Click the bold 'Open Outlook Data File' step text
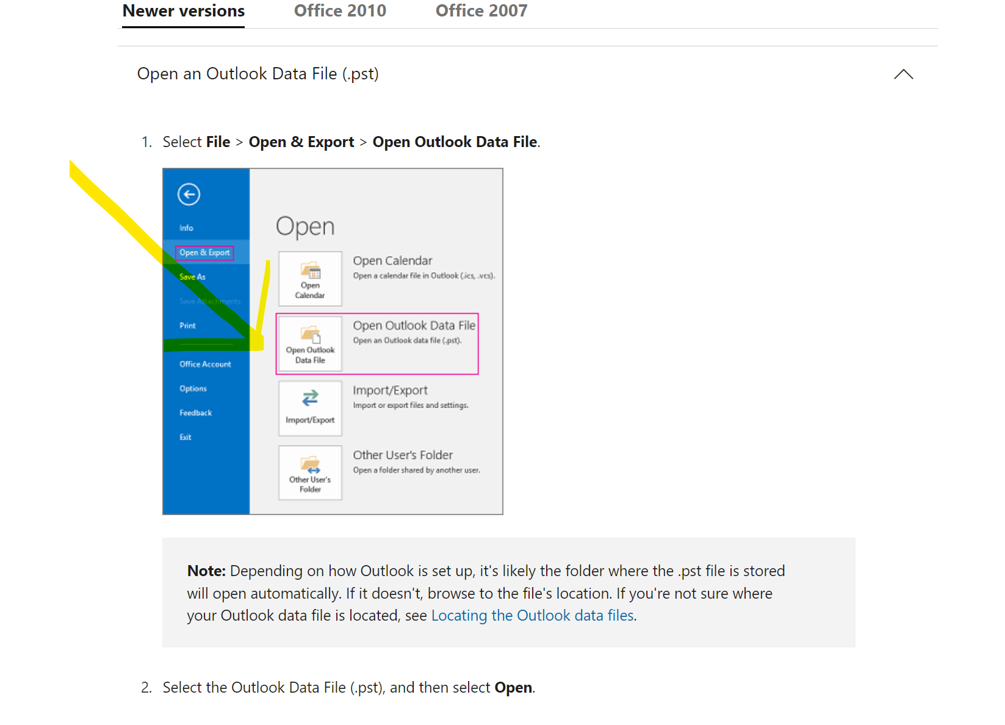1005x725 pixels. pyautogui.click(x=455, y=142)
